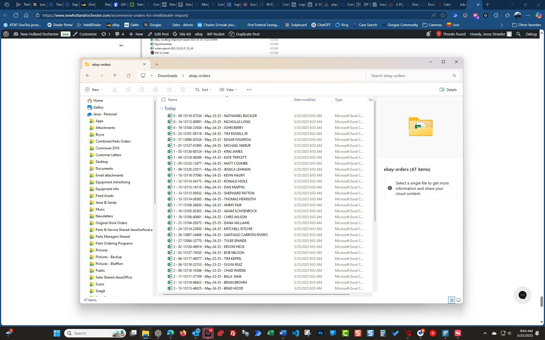
Task: Open the Sort dropdown
Action: (x=203, y=90)
